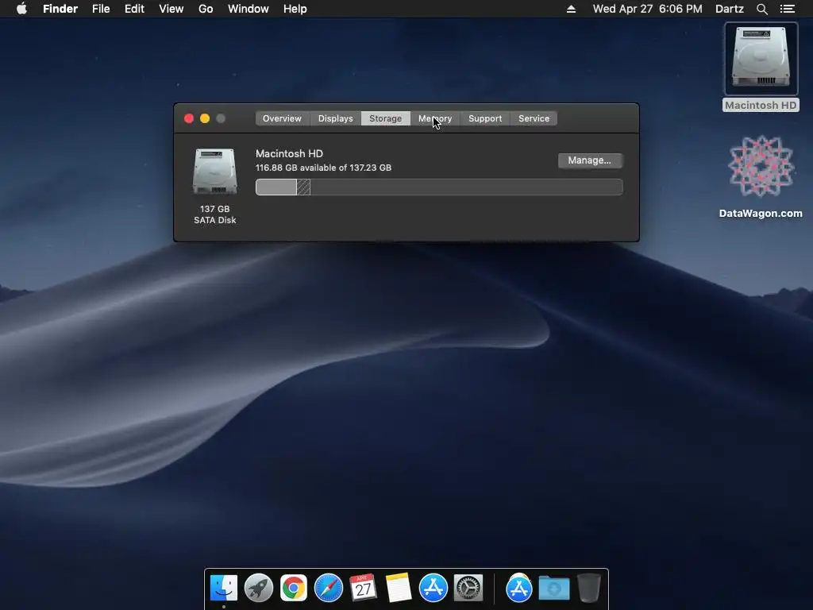Screen dimensions: 813x610
Task: Open App Store left of System Preferences
Action: tap(433, 589)
